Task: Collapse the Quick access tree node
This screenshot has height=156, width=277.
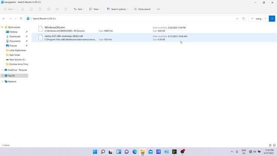Action: click(x=2, y=27)
